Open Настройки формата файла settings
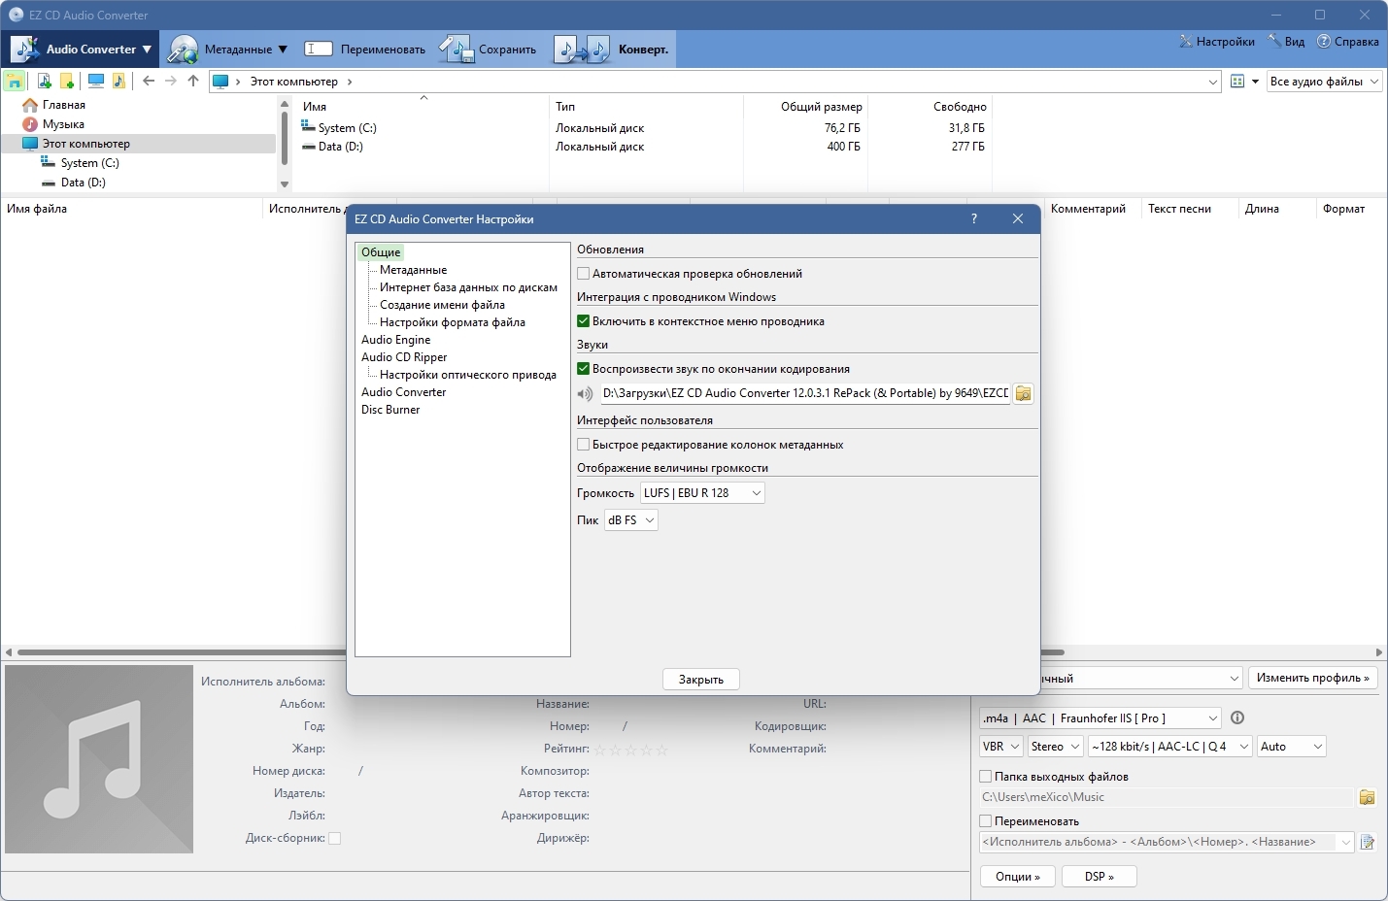This screenshot has width=1388, height=901. point(453,322)
